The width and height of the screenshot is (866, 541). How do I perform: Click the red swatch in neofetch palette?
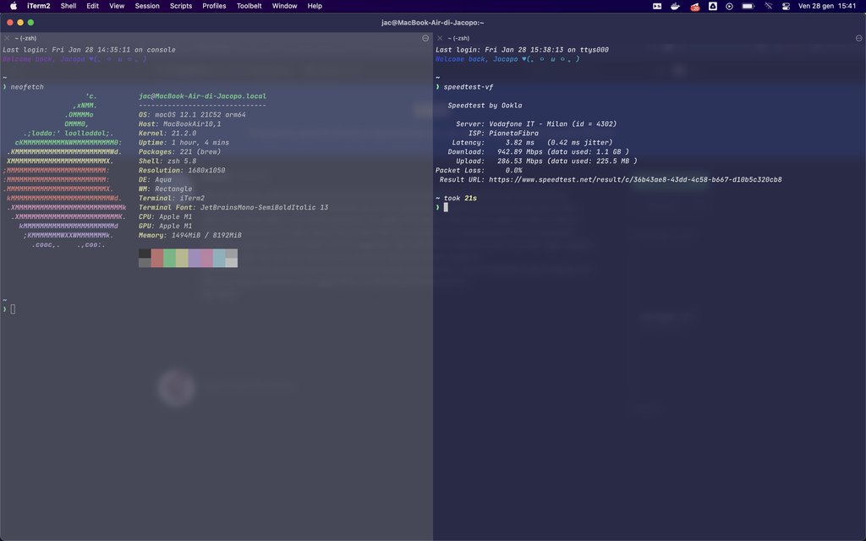(157, 258)
